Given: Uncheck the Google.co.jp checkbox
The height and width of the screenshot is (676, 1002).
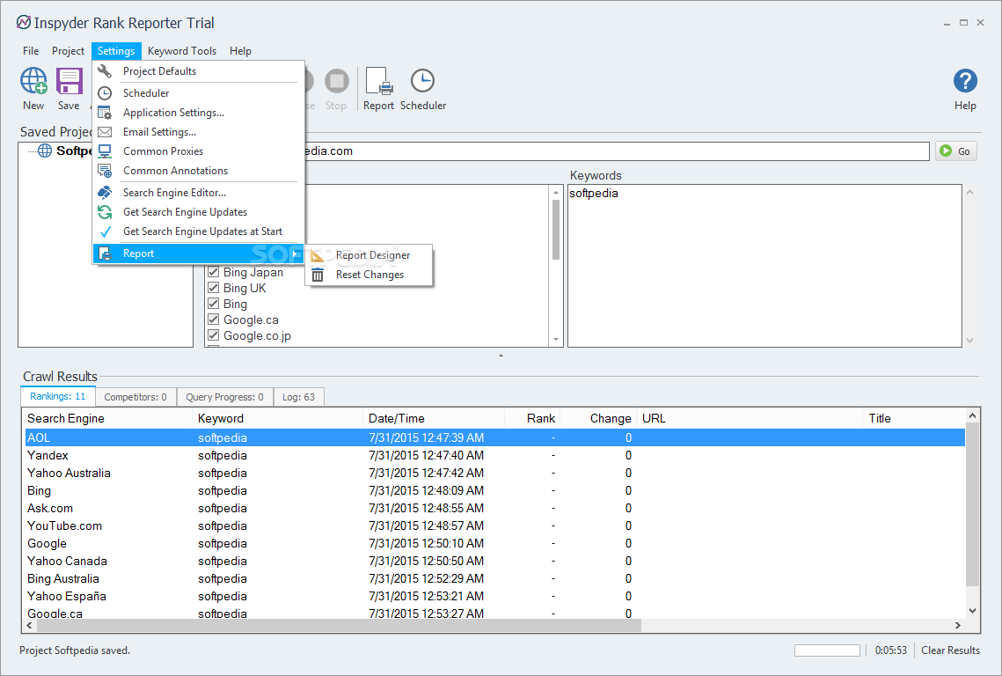Looking at the screenshot, I should (214, 335).
